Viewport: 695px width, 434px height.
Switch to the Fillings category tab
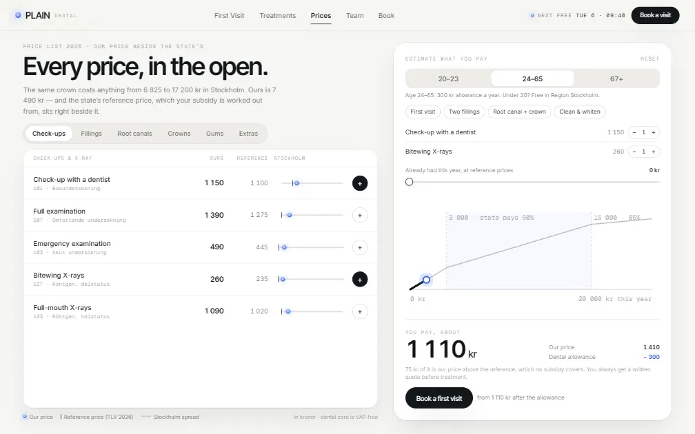click(x=91, y=134)
